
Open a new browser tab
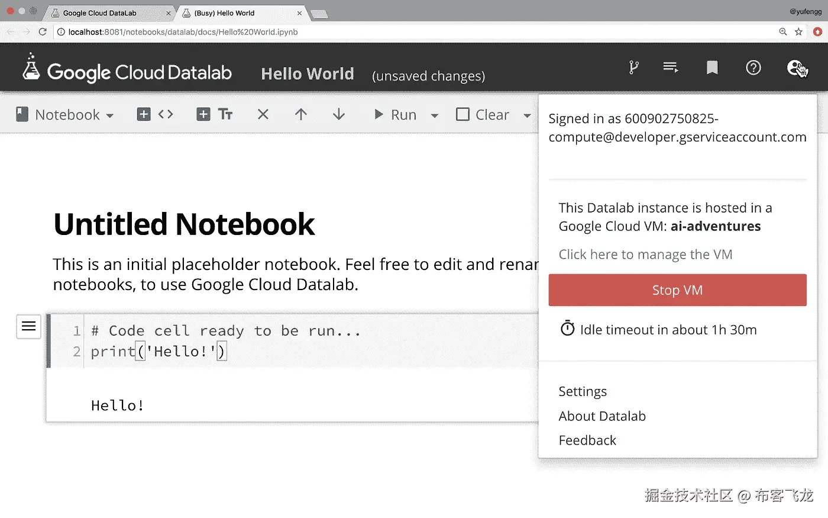[319, 14]
